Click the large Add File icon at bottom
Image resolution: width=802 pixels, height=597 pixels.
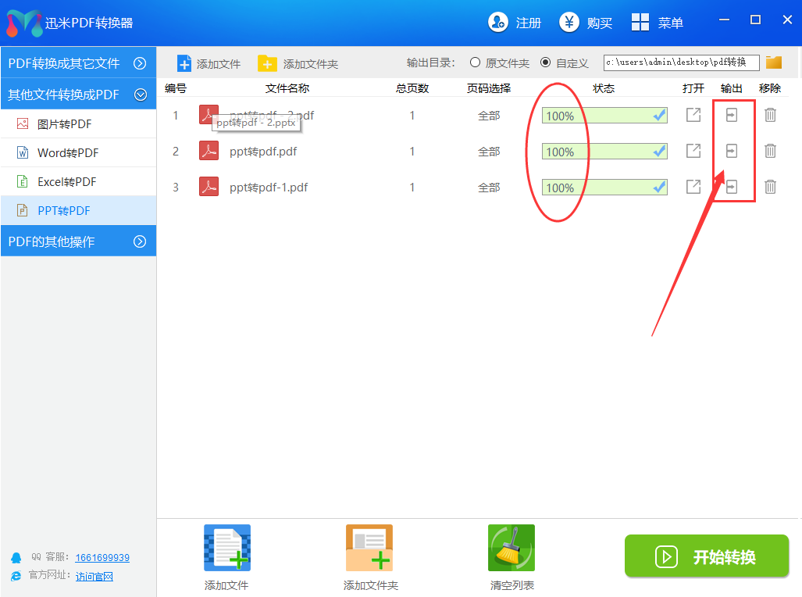click(226, 547)
